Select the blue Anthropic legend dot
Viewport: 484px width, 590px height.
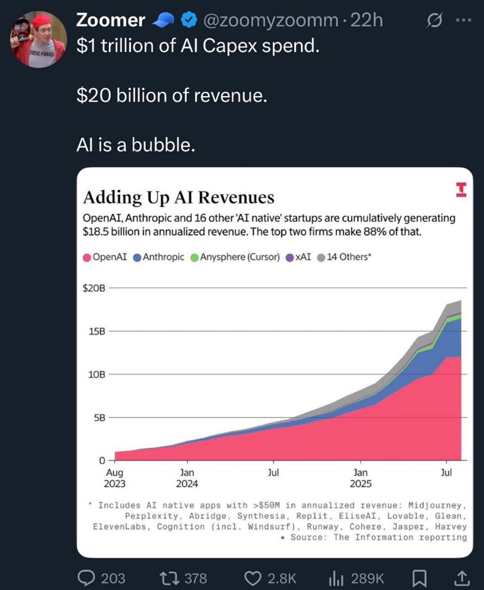click(137, 257)
